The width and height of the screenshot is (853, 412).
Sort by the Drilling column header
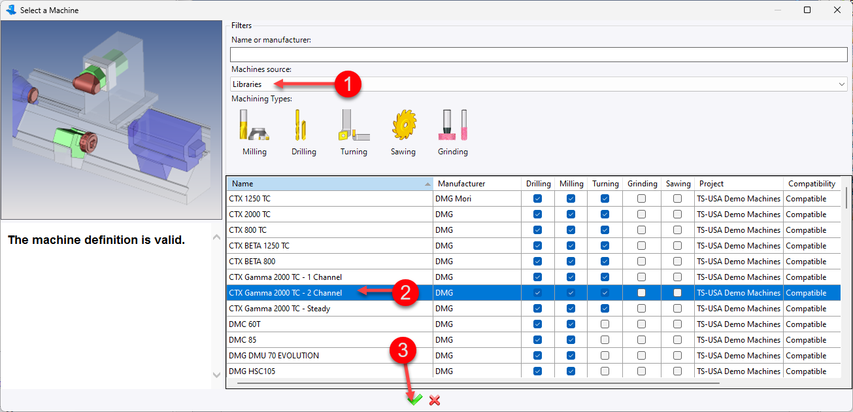tap(538, 184)
